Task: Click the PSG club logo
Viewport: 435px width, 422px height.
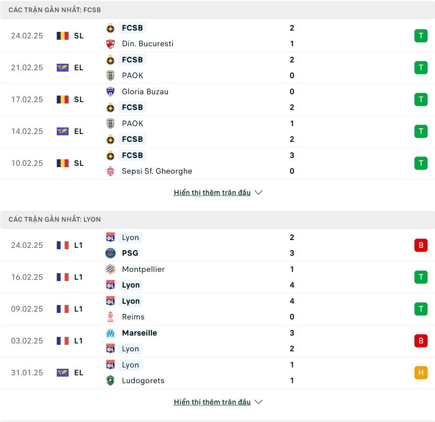Action: click(x=110, y=253)
